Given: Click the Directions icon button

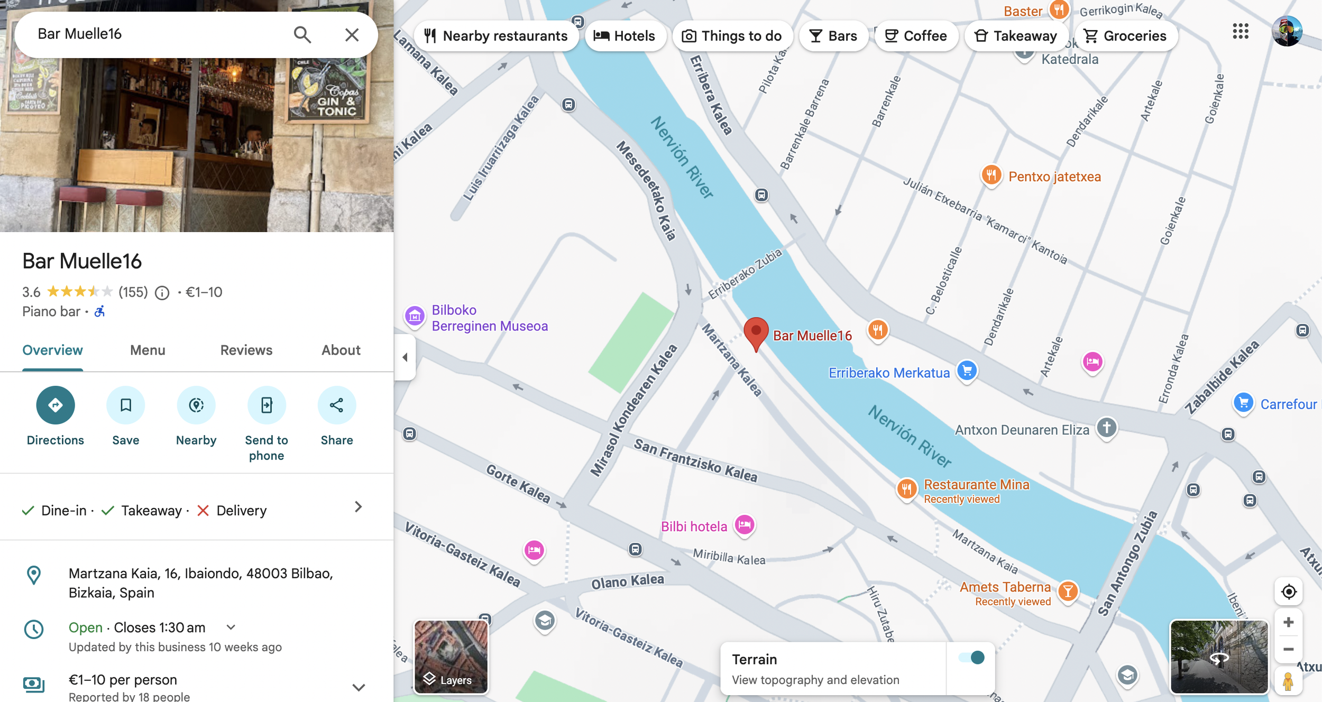Looking at the screenshot, I should point(56,405).
